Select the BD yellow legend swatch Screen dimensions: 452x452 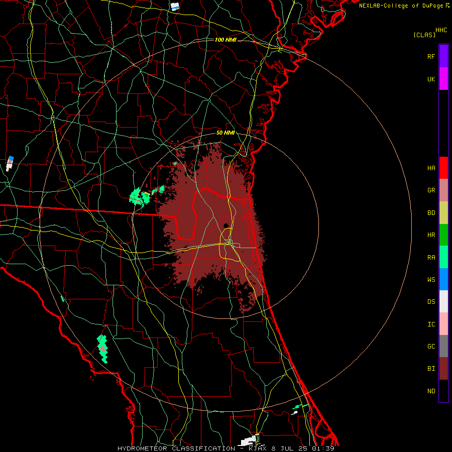[x=443, y=212]
